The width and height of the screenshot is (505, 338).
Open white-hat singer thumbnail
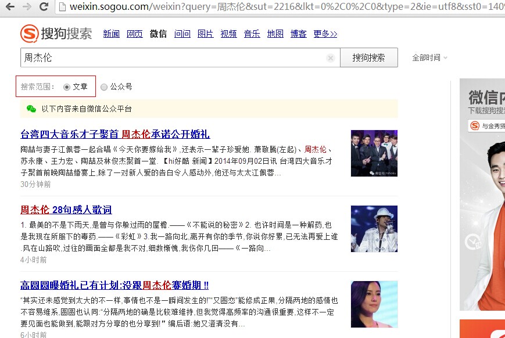(374, 229)
